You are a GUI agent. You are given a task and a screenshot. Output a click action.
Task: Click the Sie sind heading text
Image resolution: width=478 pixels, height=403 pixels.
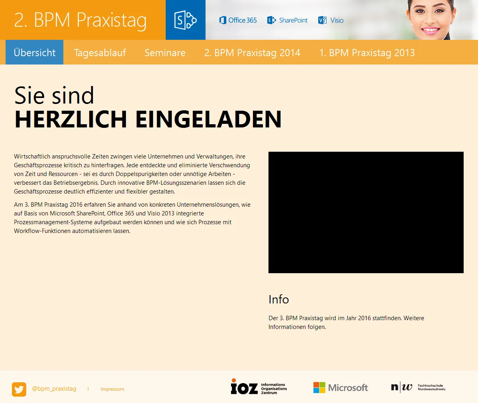(54, 96)
